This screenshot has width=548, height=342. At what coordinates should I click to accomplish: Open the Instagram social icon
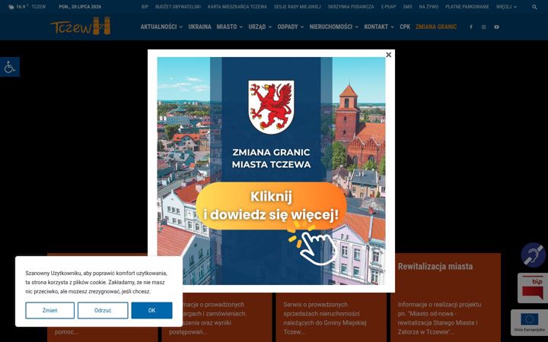click(x=484, y=27)
